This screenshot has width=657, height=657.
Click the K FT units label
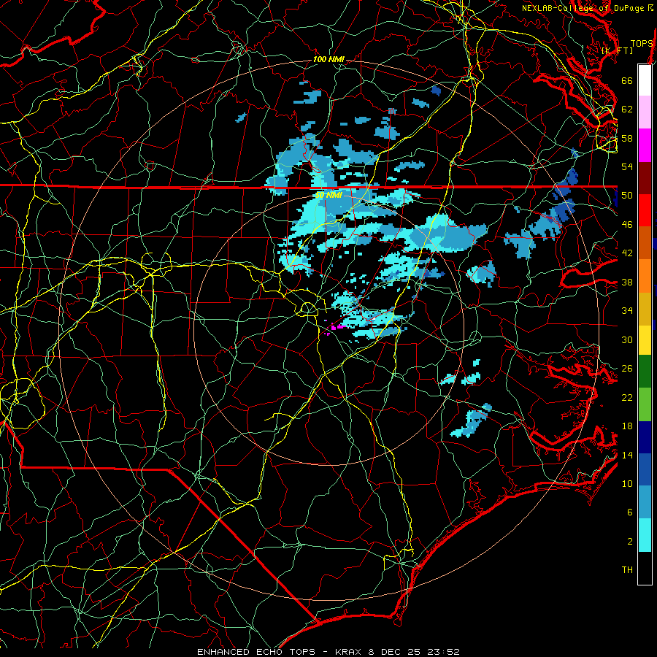[617, 51]
